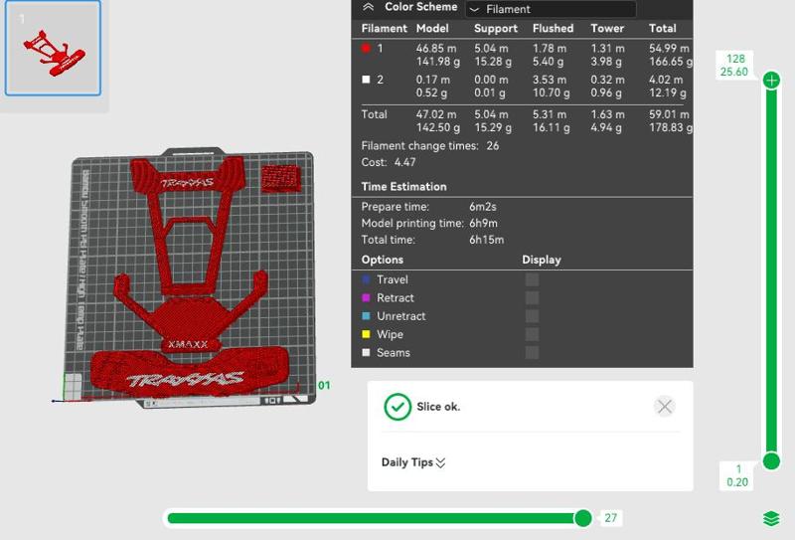Click the Model column header
The height and width of the screenshot is (540, 795).
pyautogui.click(x=432, y=29)
